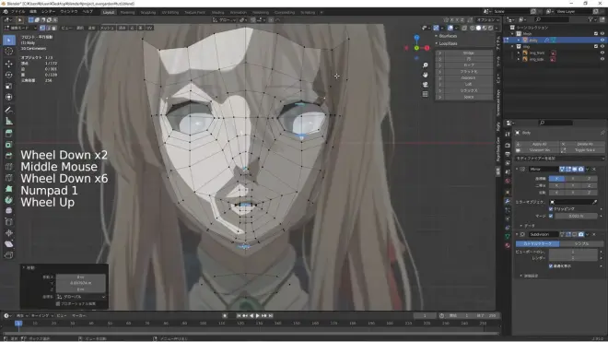The width and height of the screenshot is (608, 342).
Task: Select the Measure tool
Action: pyautogui.click(x=9, y=122)
